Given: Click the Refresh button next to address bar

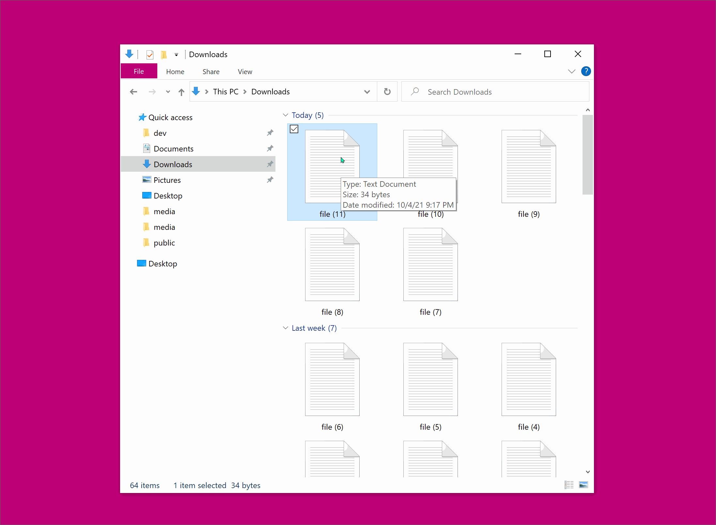Looking at the screenshot, I should (x=387, y=92).
